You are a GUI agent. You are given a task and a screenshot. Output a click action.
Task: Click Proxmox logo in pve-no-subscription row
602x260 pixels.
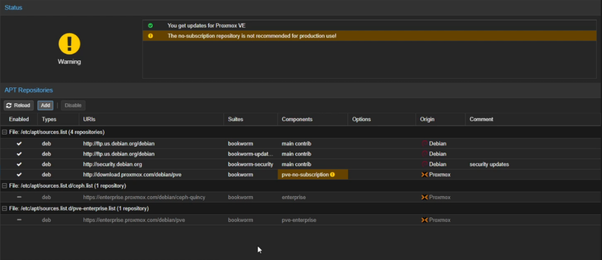[424, 174]
